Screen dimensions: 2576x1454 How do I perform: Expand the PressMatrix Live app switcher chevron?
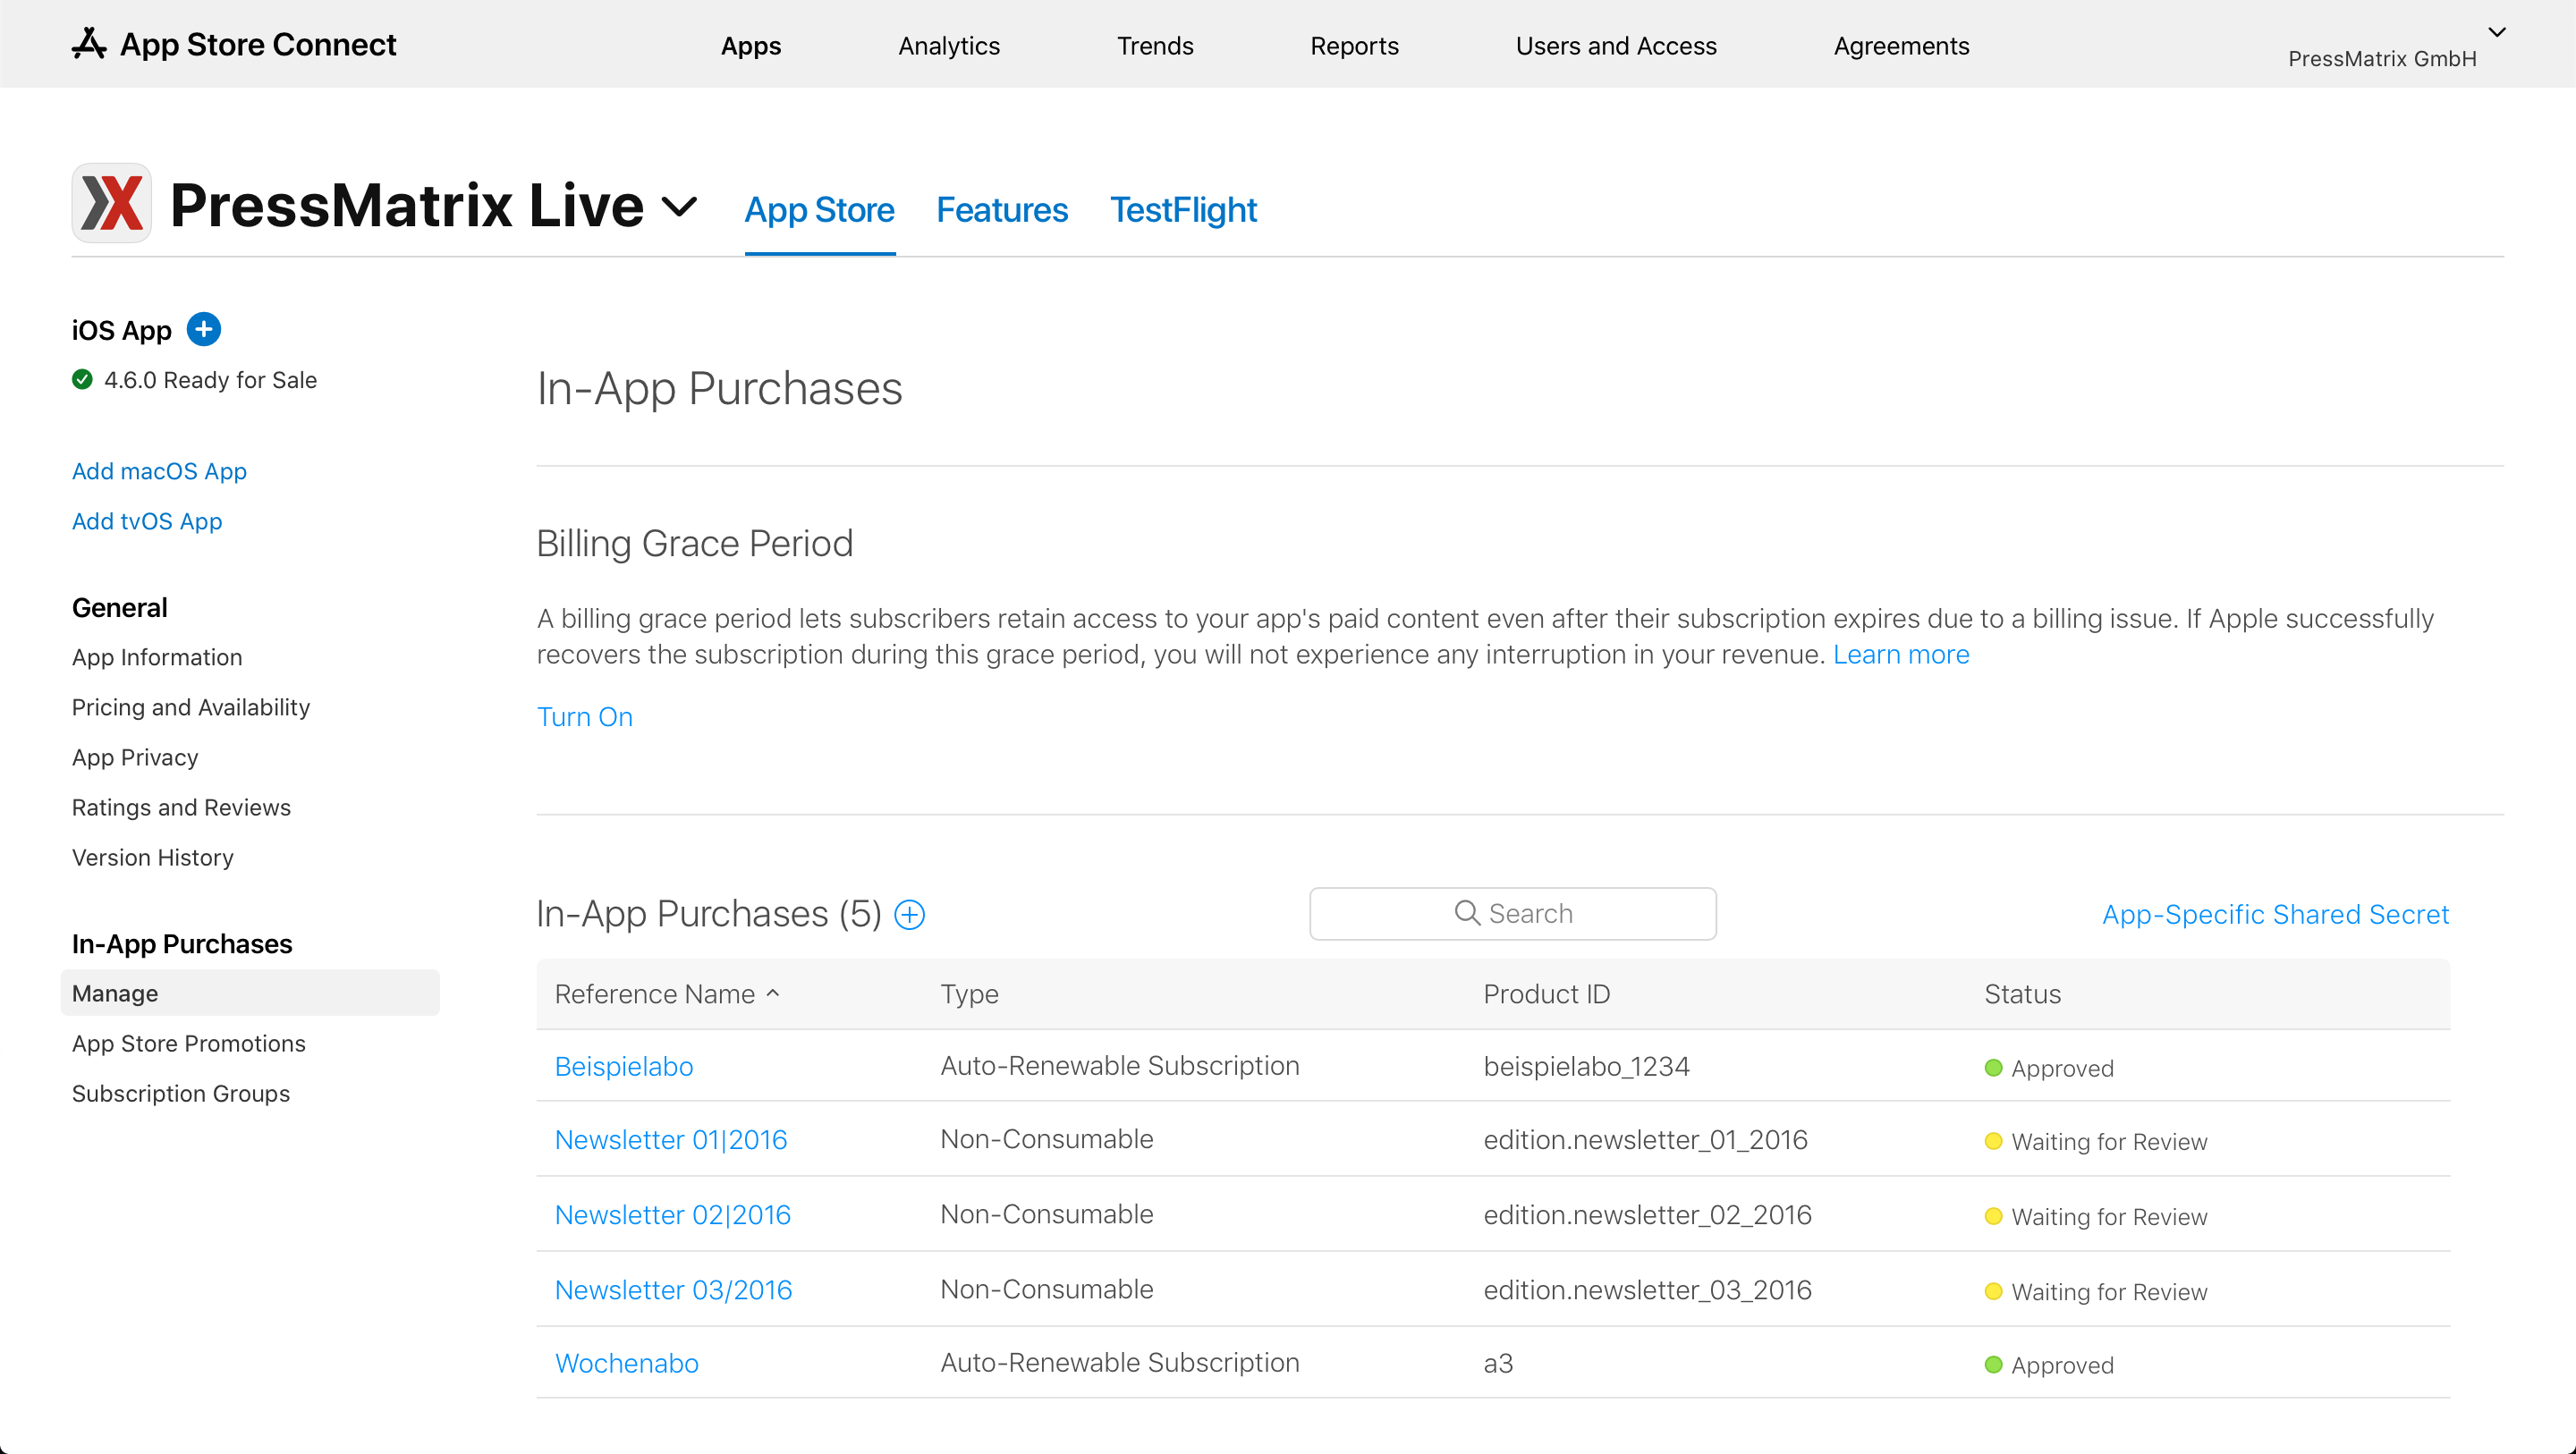pyautogui.click(x=680, y=207)
